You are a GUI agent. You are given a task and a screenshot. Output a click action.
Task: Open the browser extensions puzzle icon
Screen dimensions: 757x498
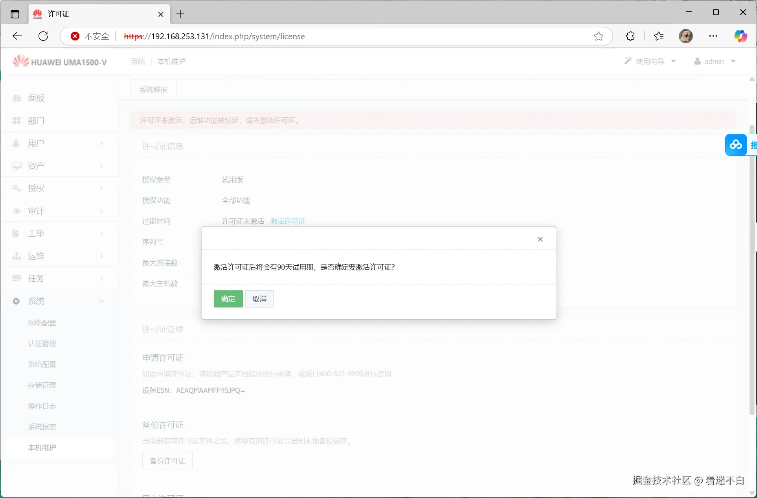tap(630, 36)
